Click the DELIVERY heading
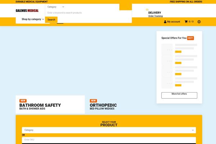 point(154,13)
